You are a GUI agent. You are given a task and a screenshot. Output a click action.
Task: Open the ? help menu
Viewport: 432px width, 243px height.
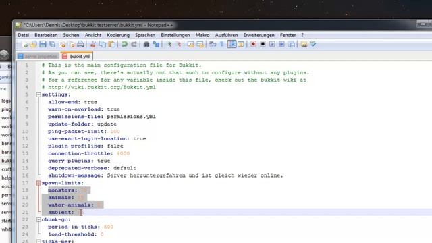[302, 35]
